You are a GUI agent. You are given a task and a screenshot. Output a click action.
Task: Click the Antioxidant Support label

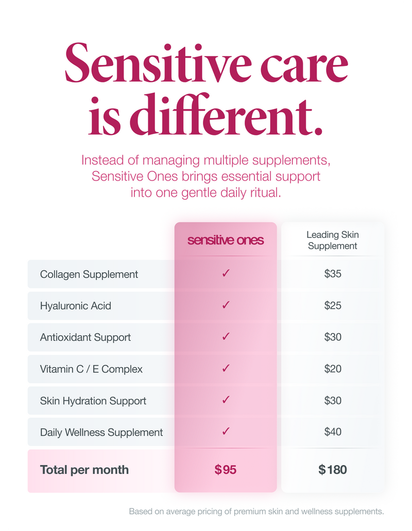pos(85,337)
